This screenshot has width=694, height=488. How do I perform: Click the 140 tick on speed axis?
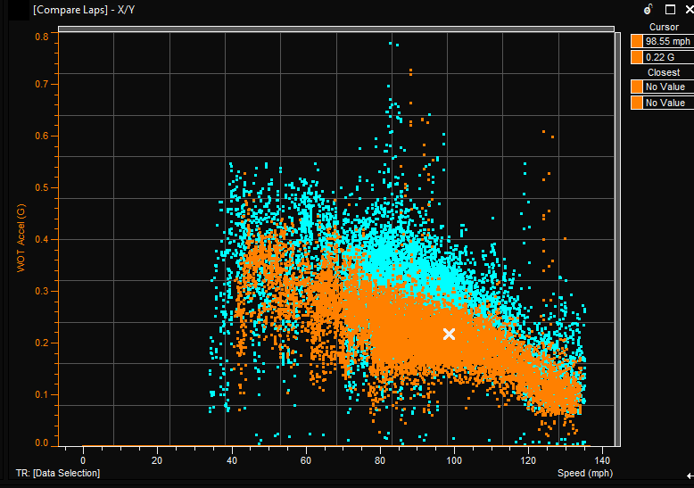[x=602, y=460]
